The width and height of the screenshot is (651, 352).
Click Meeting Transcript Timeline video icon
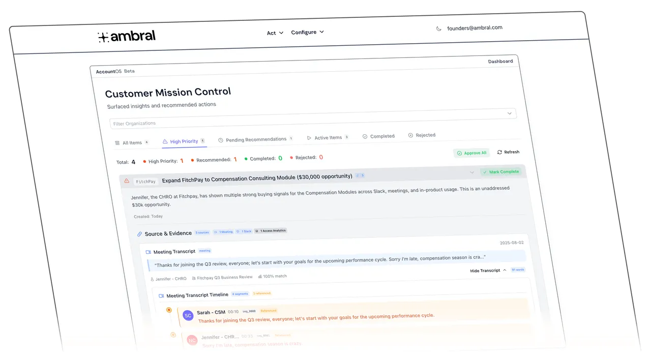(161, 296)
